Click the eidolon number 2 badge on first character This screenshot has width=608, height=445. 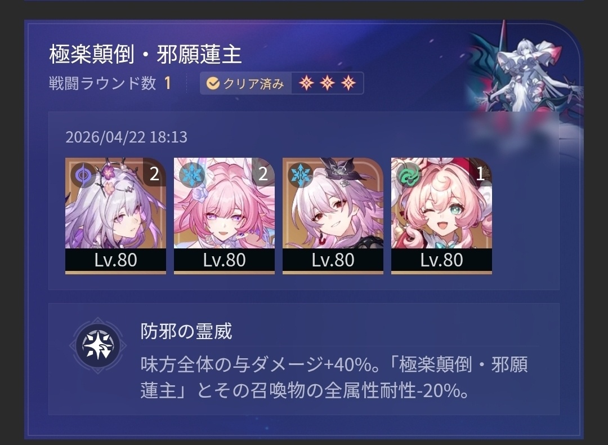tap(154, 173)
